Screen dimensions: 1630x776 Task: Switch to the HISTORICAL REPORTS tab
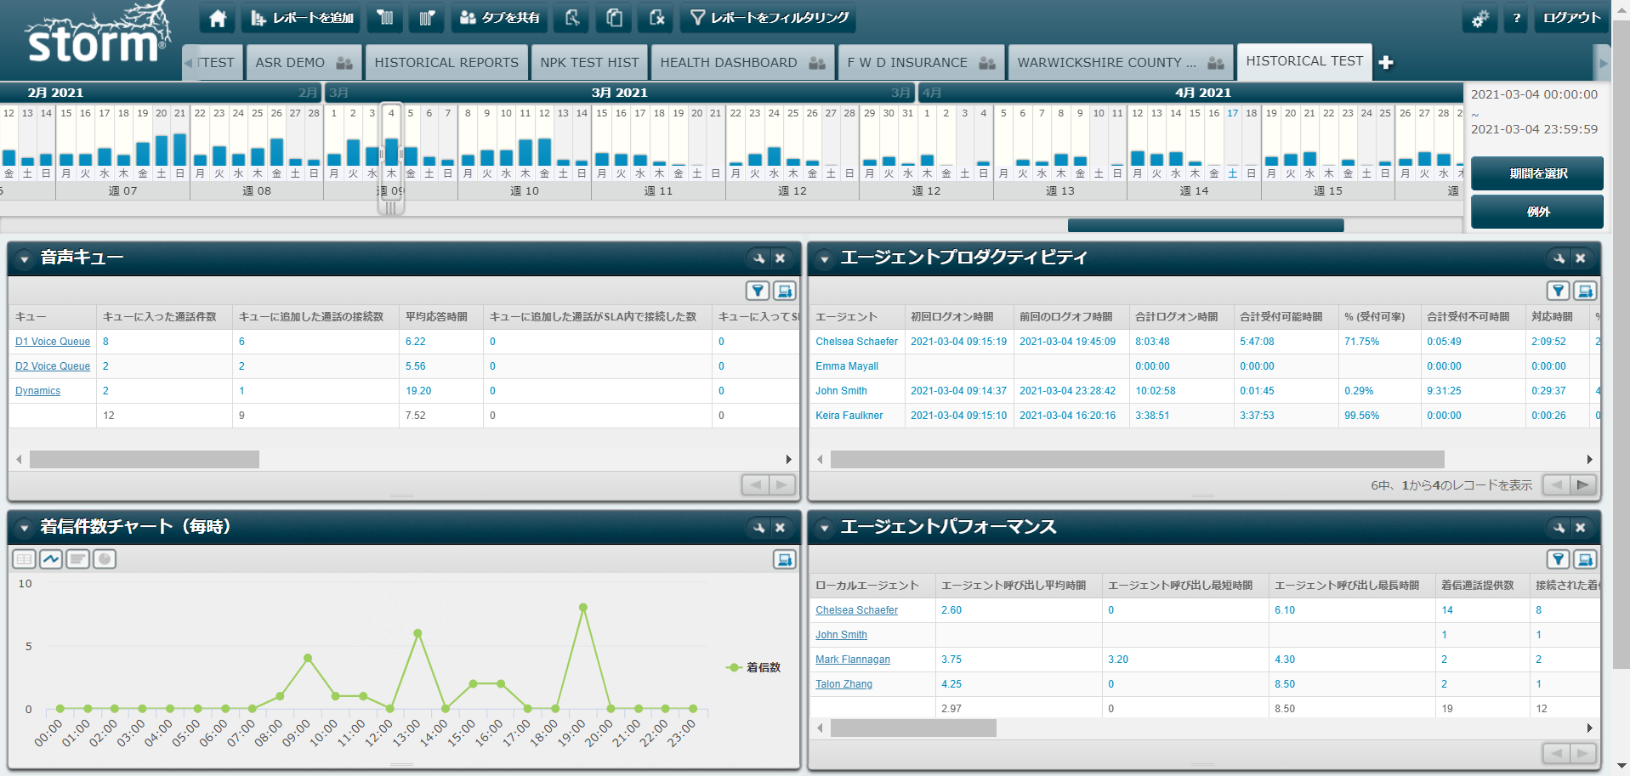pyautogui.click(x=446, y=63)
